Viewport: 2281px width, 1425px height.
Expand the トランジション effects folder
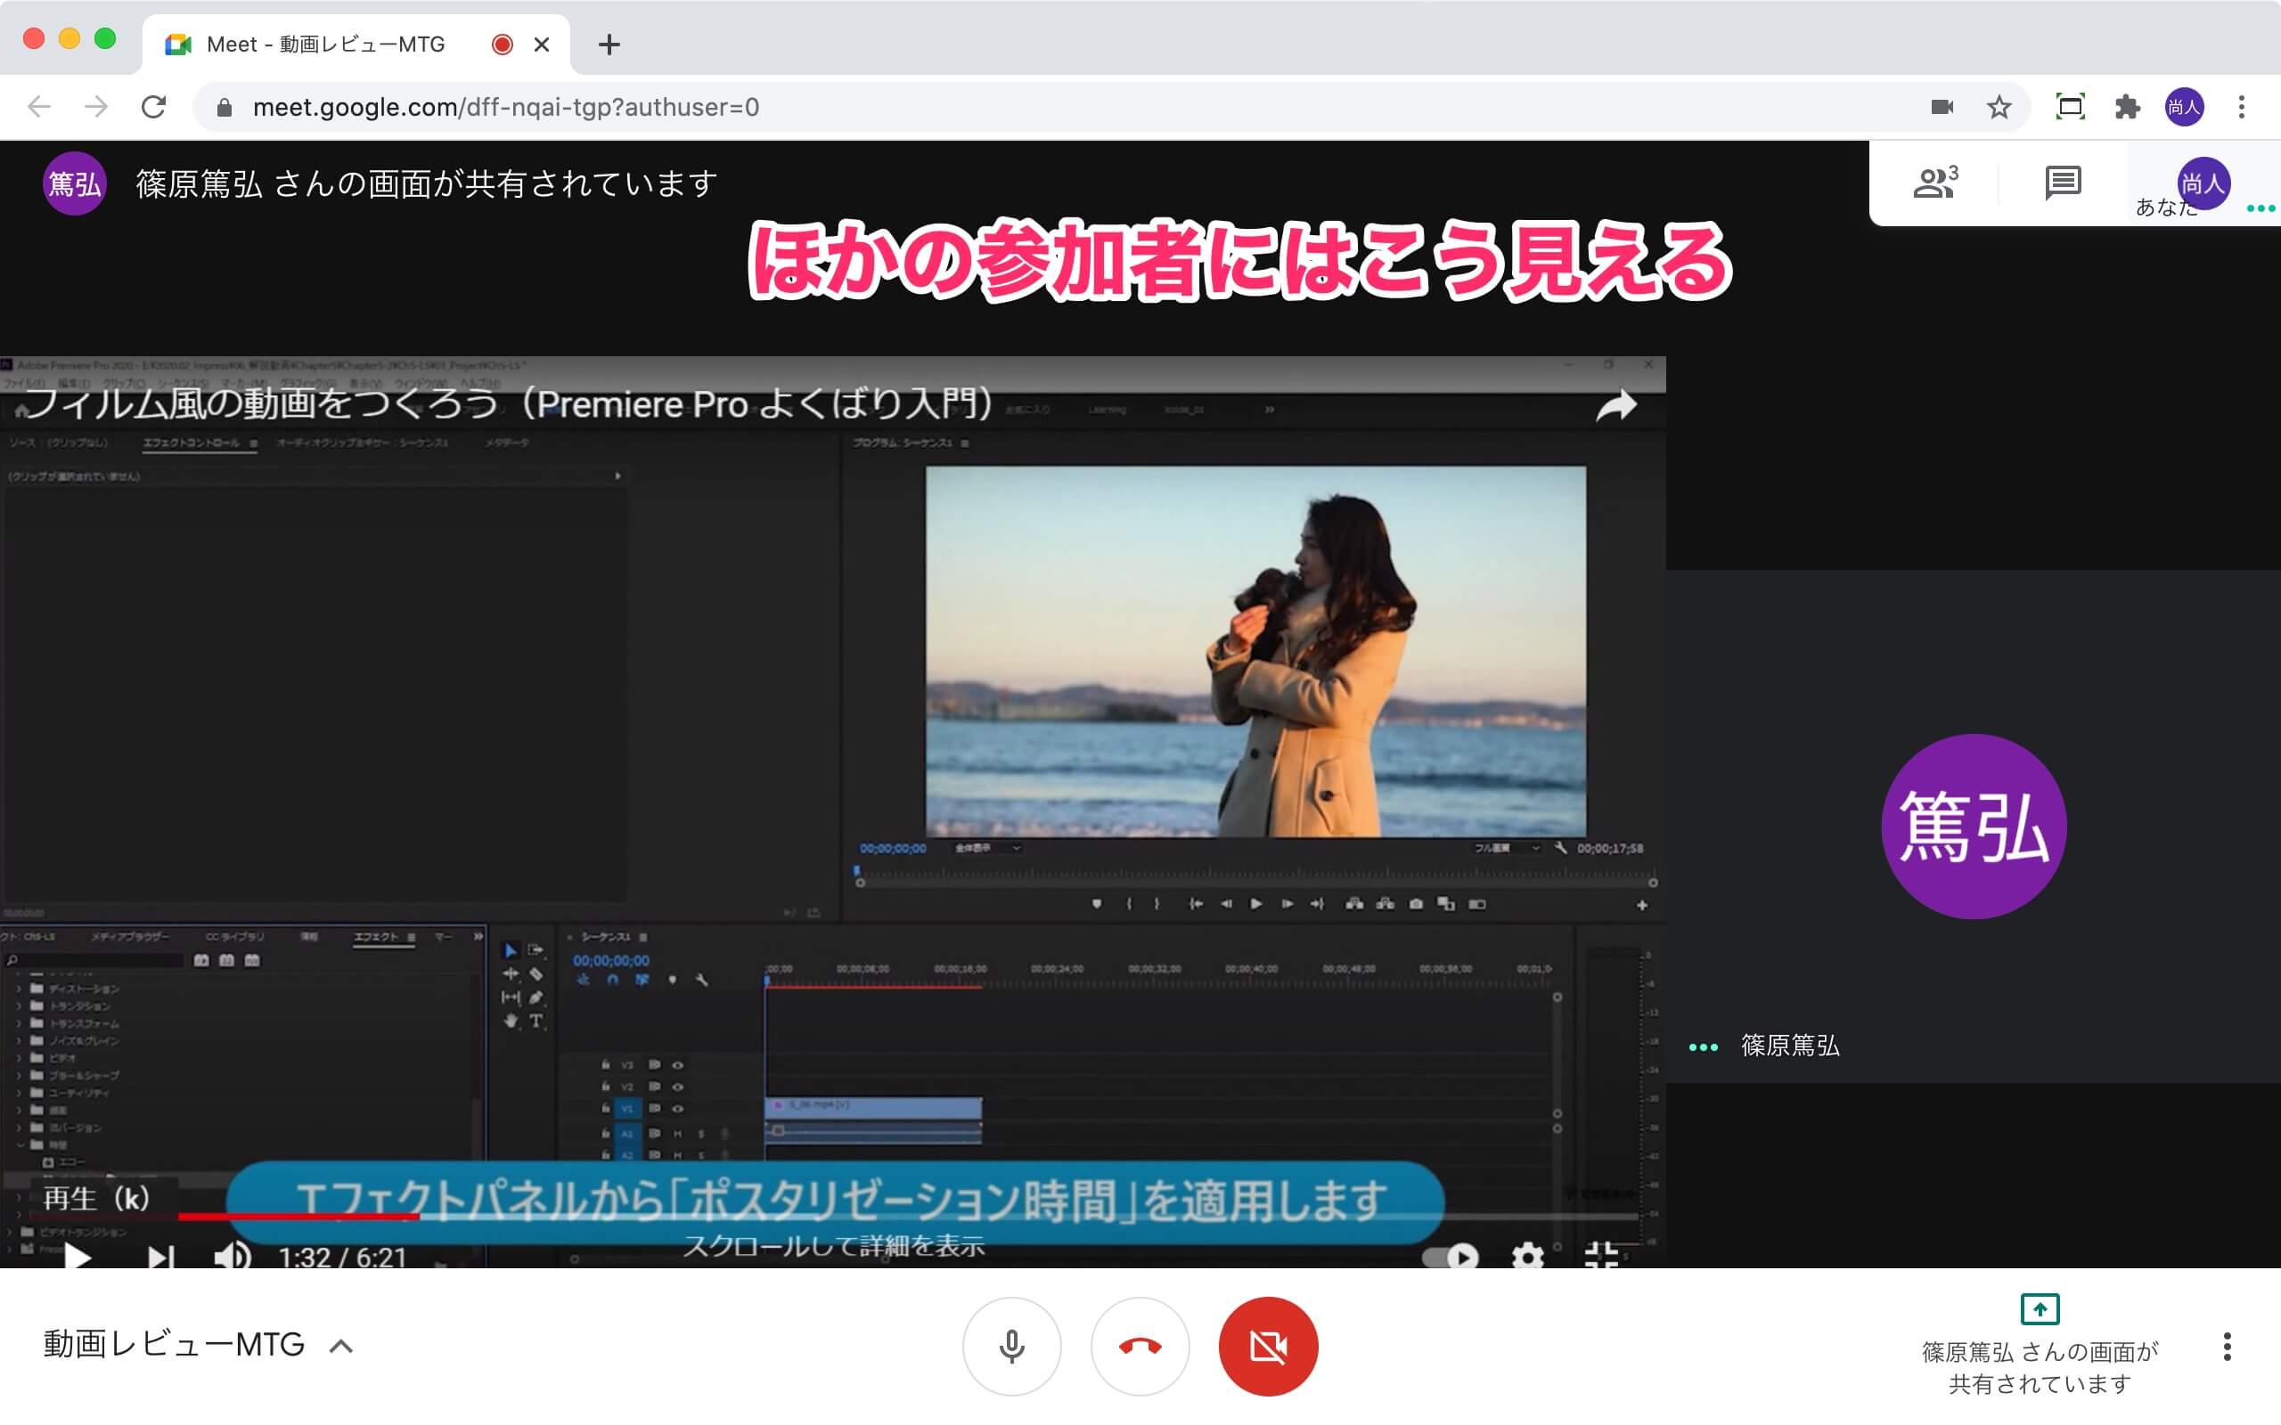coord(18,1006)
